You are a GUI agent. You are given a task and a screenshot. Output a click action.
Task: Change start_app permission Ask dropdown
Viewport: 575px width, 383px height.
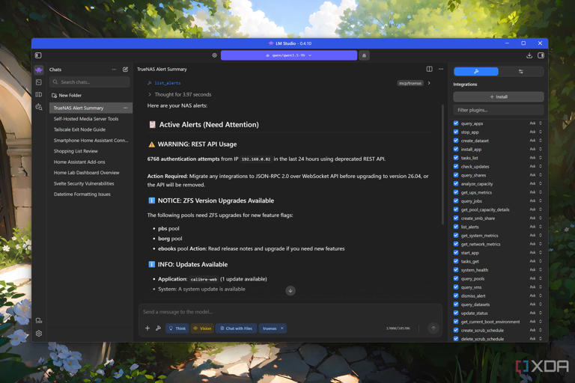(535, 253)
